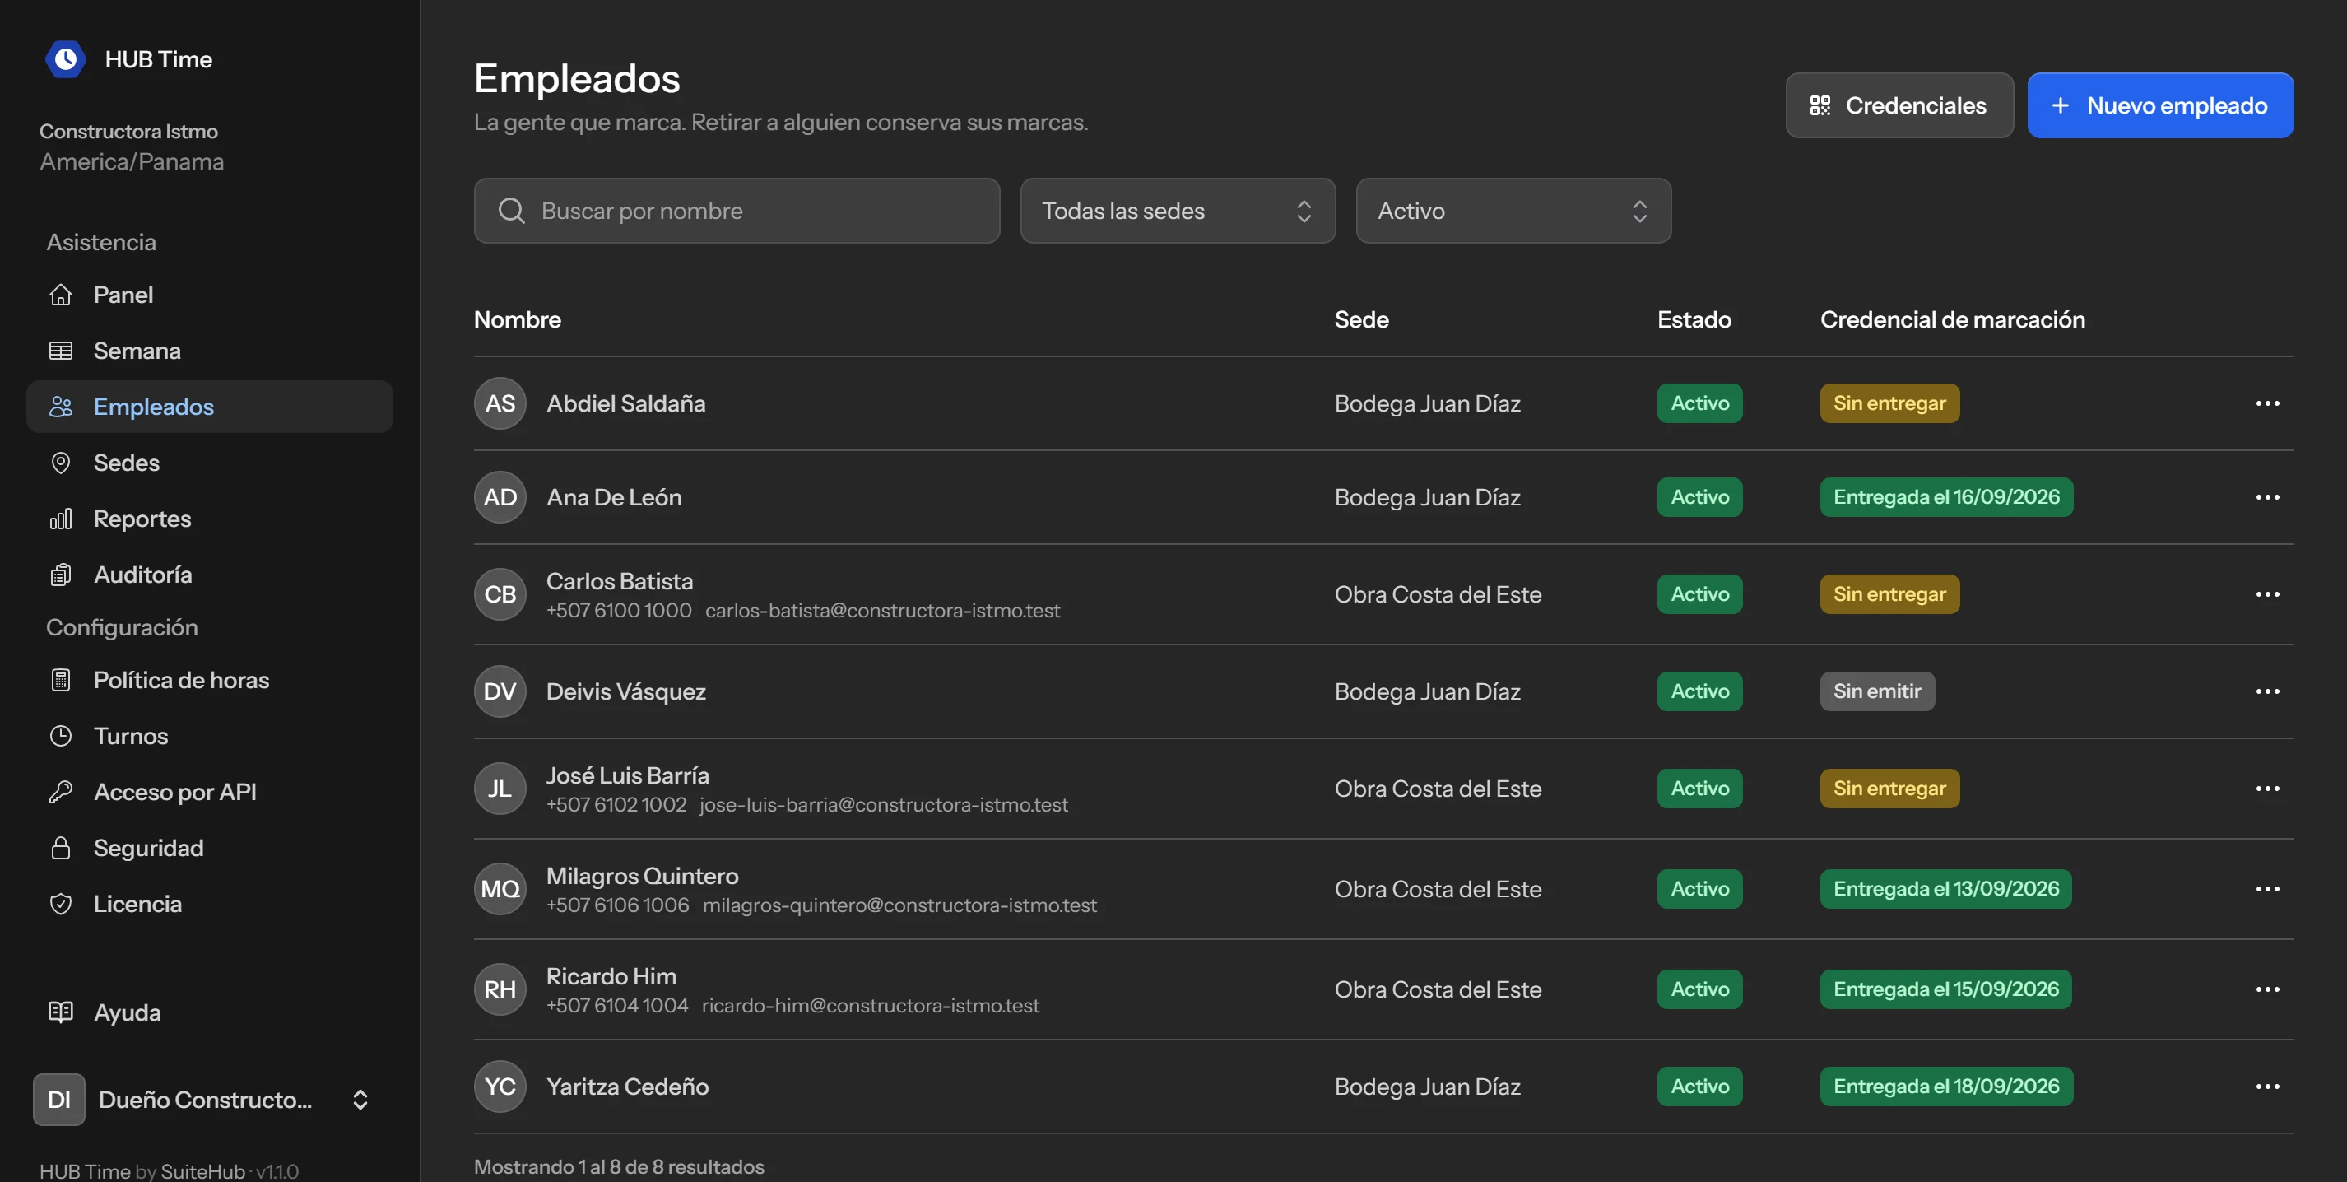2347x1182 pixels.
Task: Click the Semana table icon
Action: tap(61, 351)
